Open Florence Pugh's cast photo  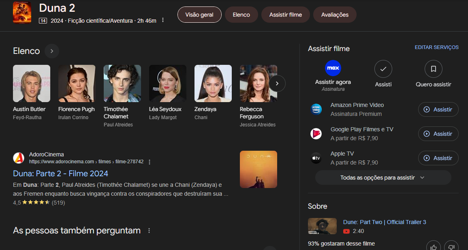[77, 83]
